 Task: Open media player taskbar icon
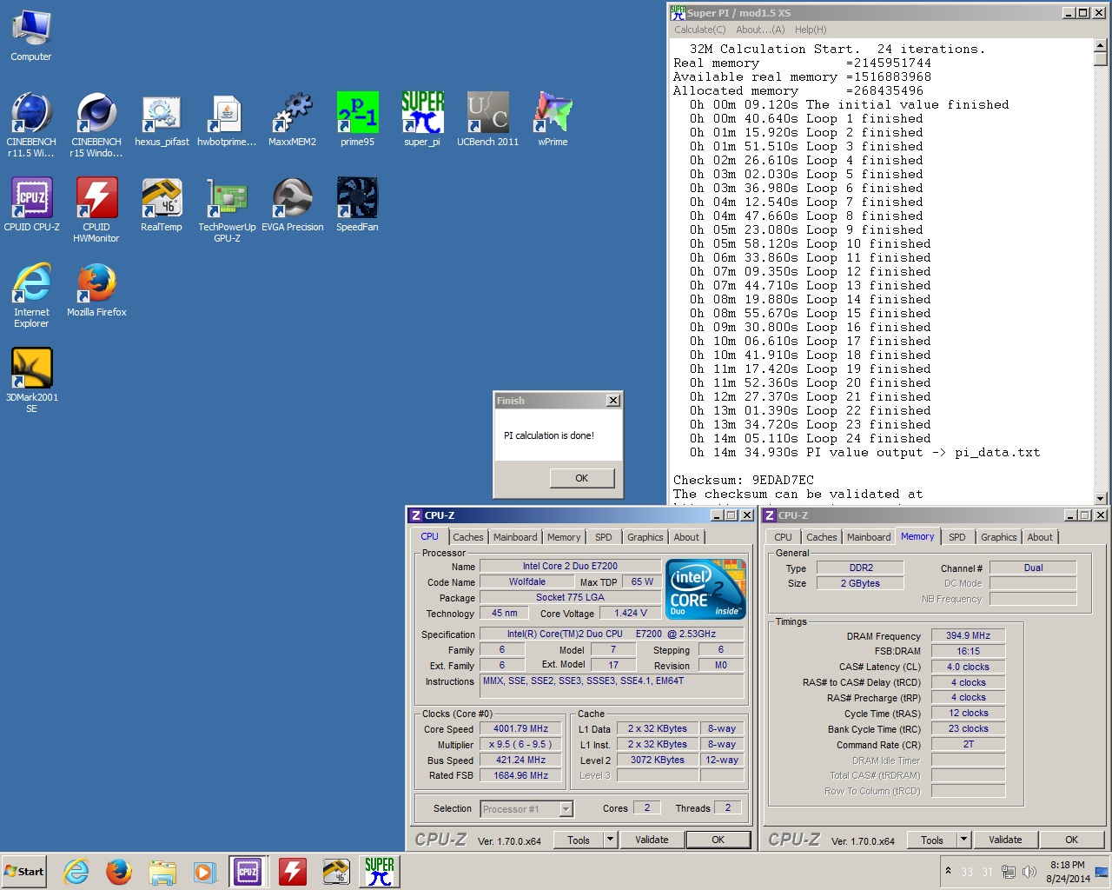point(204,872)
